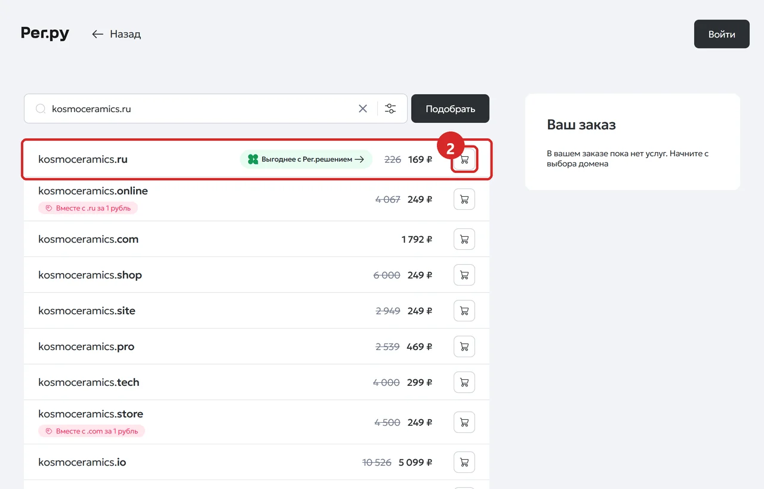The width and height of the screenshot is (764, 489).
Task: Select the kosmoceramics.pro domain name
Action: pyautogui.click(x=87, y=346)
